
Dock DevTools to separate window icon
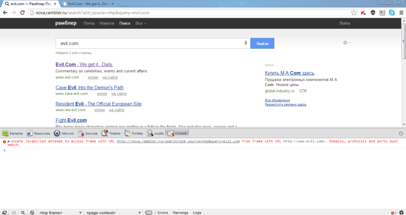5,212
